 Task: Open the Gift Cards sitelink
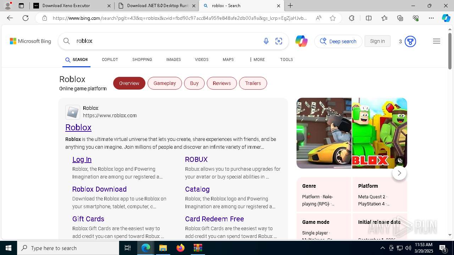coord(88,219)
